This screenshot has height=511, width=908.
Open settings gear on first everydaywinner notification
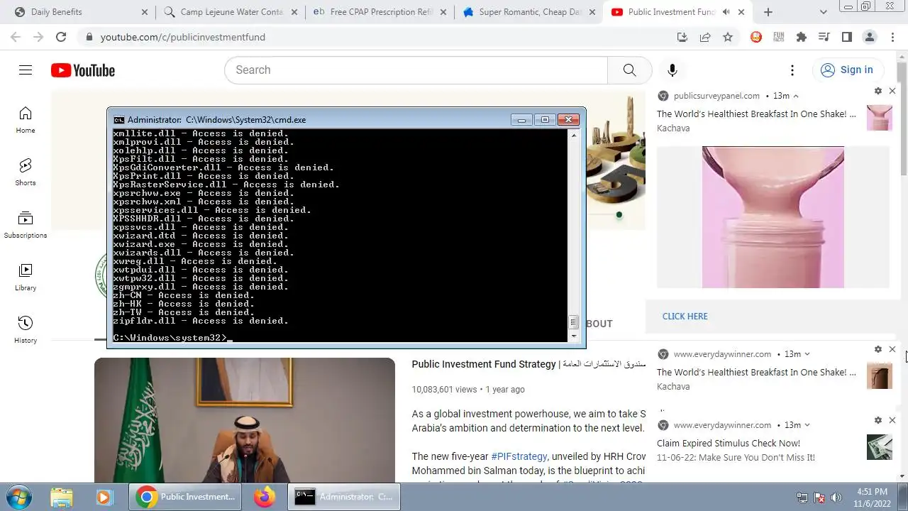pos(878,349)
